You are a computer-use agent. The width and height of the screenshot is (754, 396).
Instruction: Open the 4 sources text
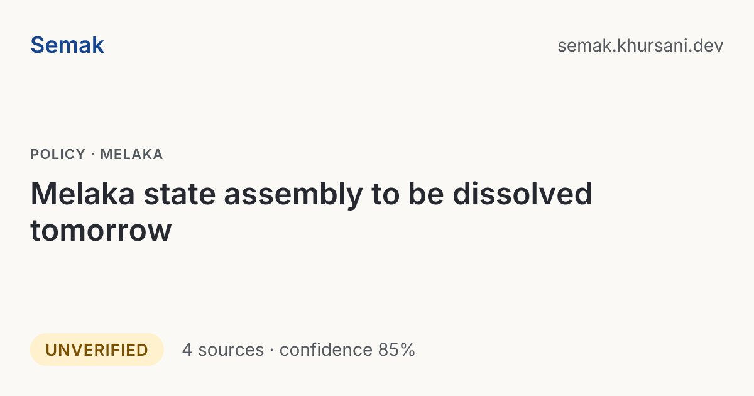(223, 350)
